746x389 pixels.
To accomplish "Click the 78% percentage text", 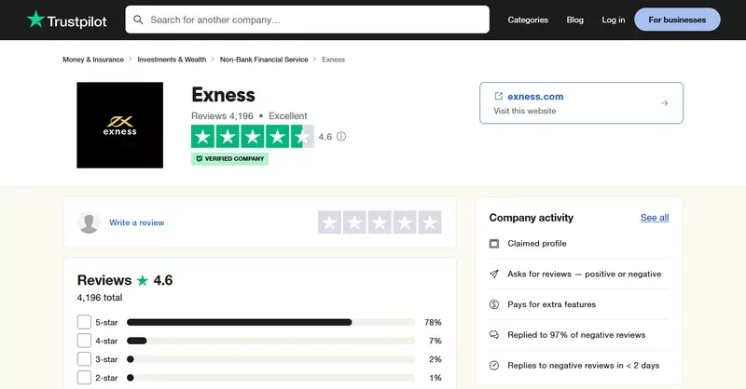I will (x=433, y=323).
